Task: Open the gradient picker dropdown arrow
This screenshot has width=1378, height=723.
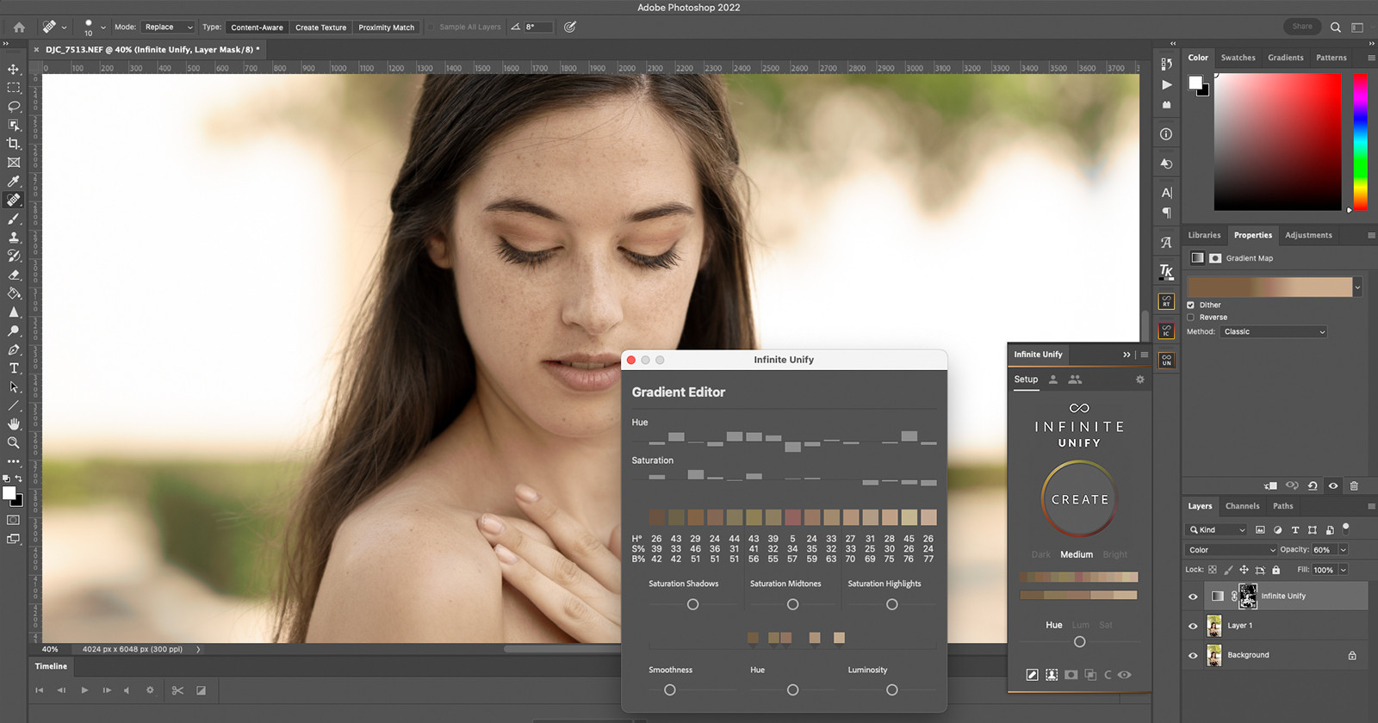Action: pos(1357,287)
